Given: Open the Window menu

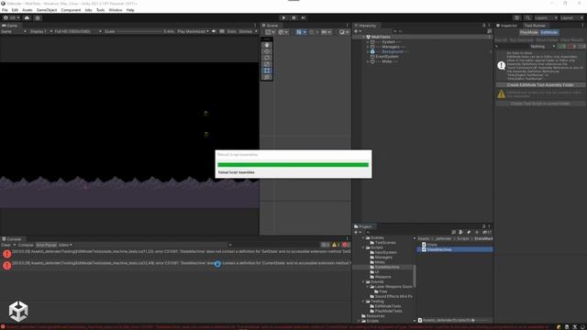Looking at the screenshot, I should [116, 10].
